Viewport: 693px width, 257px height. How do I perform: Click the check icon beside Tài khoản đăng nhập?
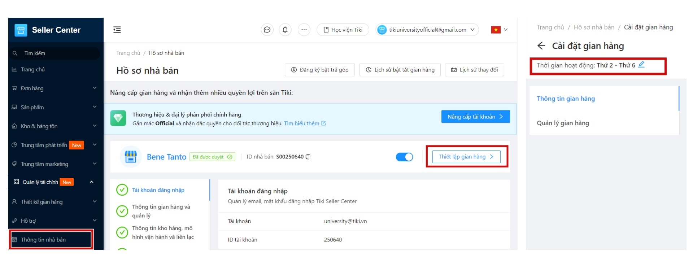[x=122, y=190]
